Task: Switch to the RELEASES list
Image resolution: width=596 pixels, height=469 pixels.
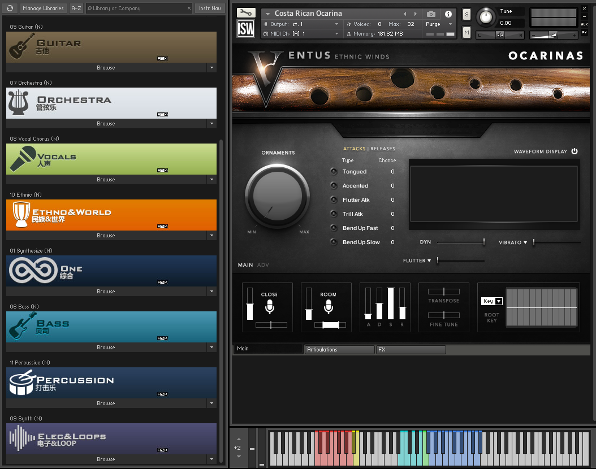Action: [x=383, y=149]
